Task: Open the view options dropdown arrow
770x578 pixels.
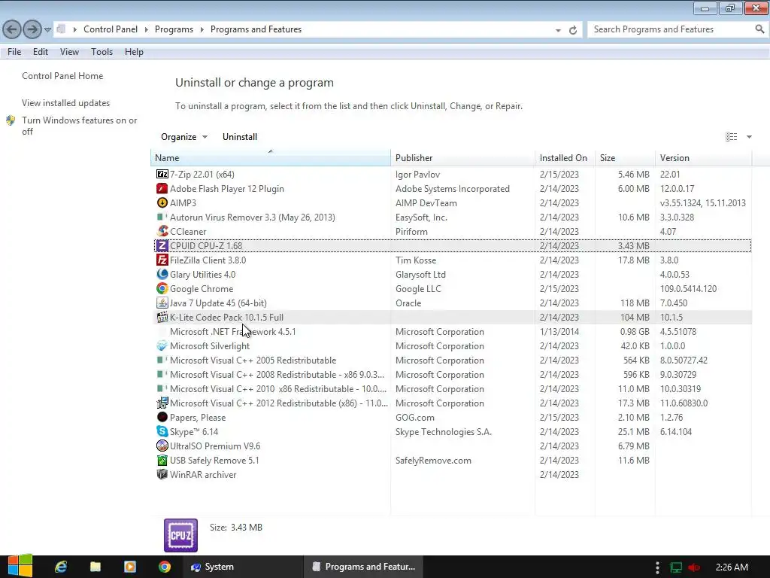Action: [750, 137]
